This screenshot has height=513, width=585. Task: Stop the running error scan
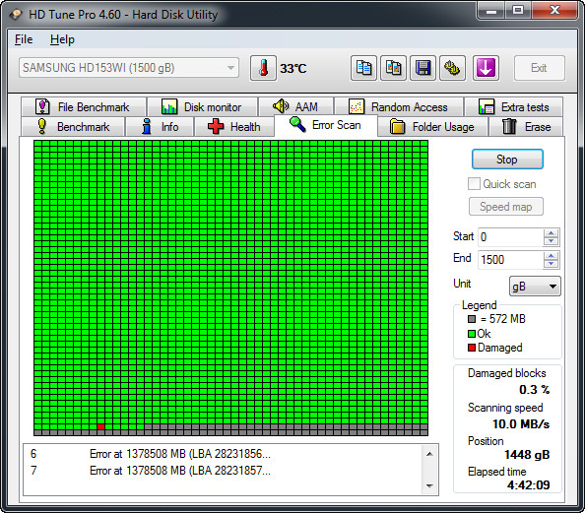point(507,160)
